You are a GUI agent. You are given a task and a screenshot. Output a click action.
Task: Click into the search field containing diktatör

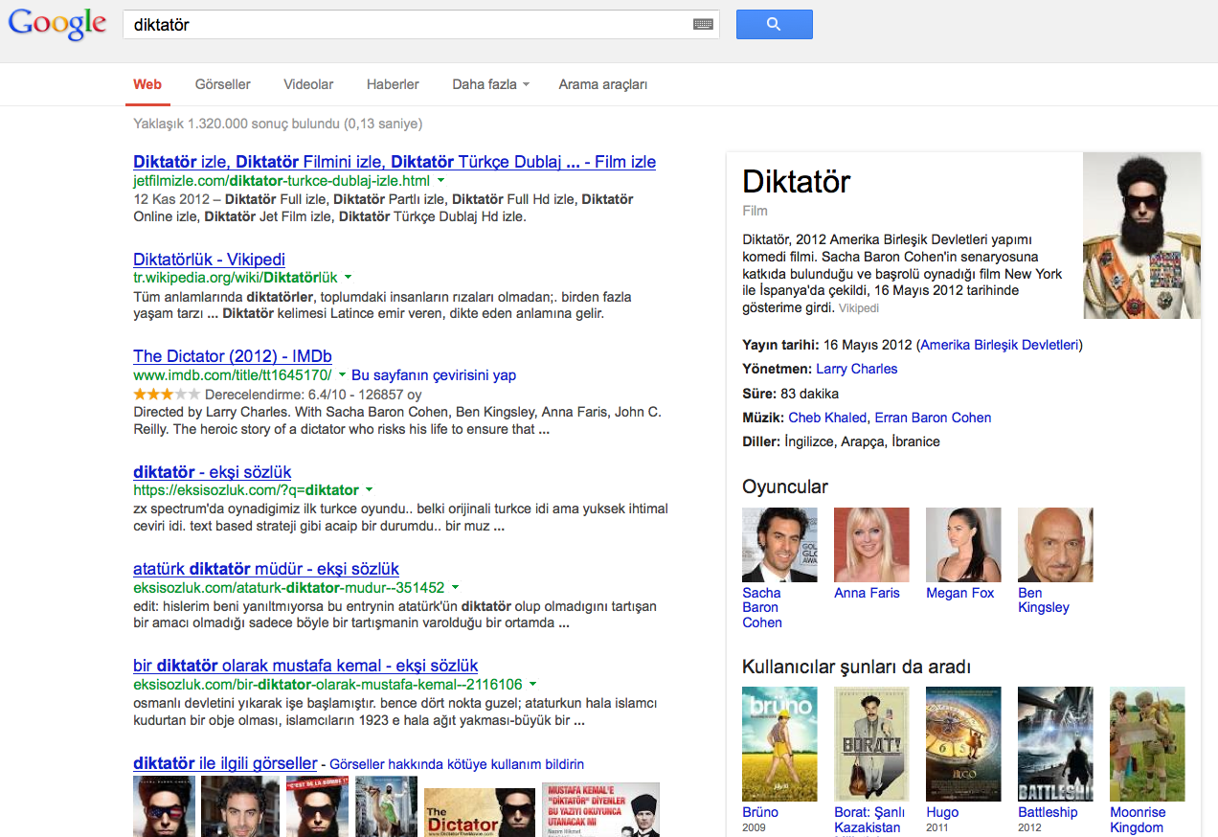[x=402, y=25]
